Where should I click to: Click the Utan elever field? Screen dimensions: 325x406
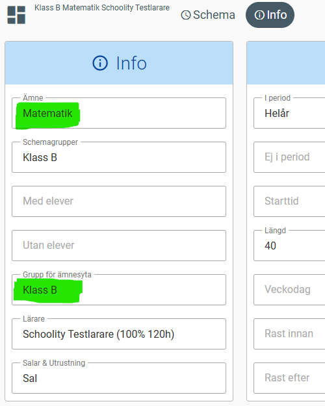[119, 246]
